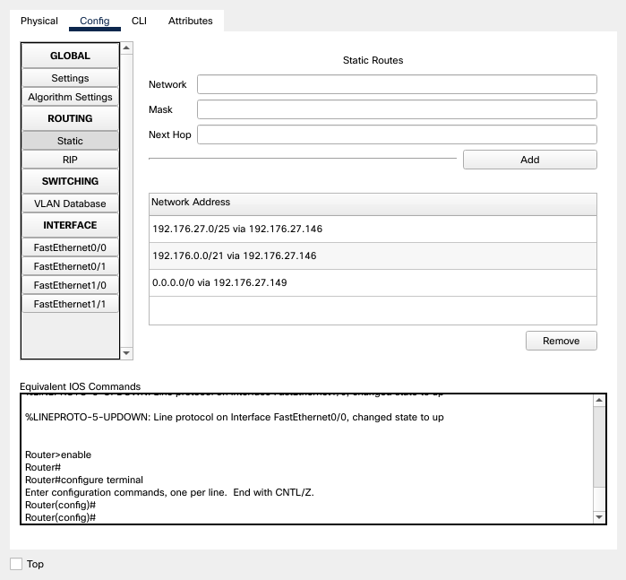Click the INTERFACE section header
The image size is (626, 580).
(x=70, y=225)
